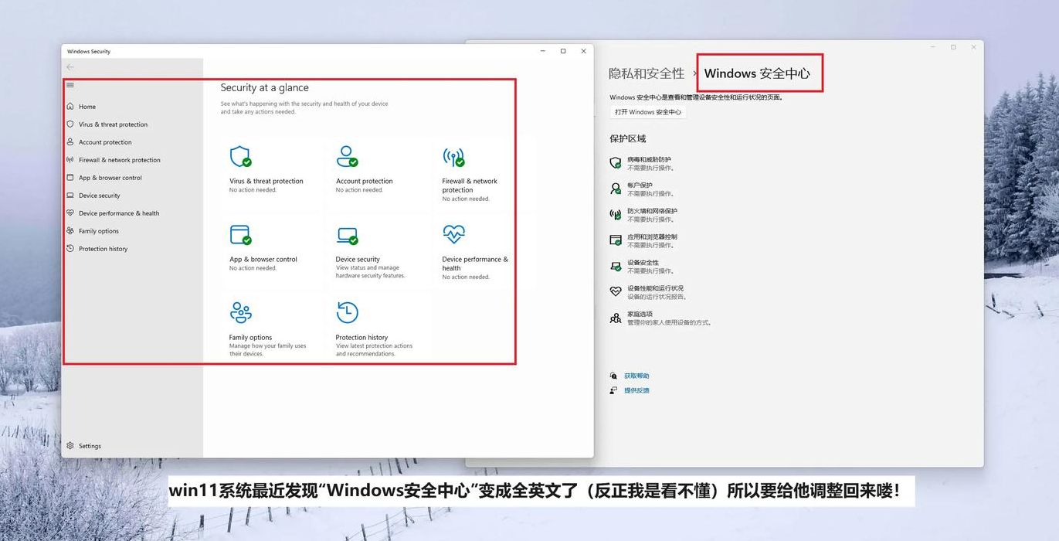Click the 应用和浏览器控制 window icon
The height and width of the screenshot is (541, 1059).
tap(616, 240)
